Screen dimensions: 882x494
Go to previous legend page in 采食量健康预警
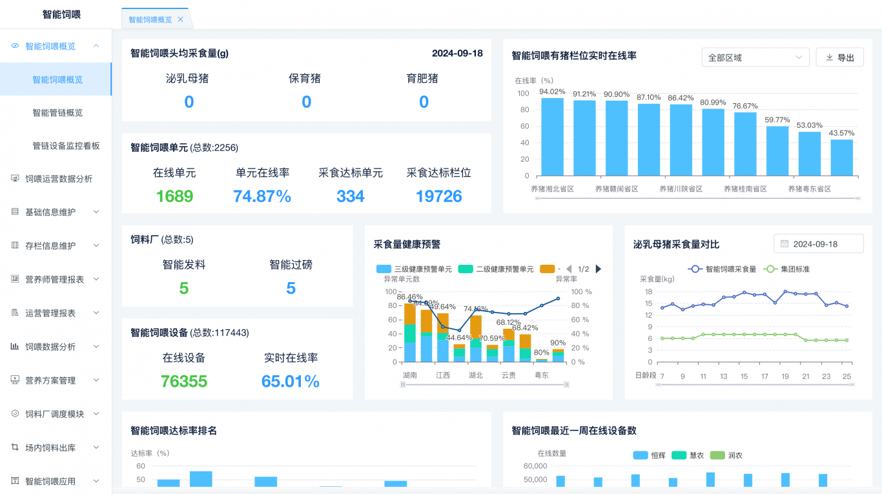[569, 269]
